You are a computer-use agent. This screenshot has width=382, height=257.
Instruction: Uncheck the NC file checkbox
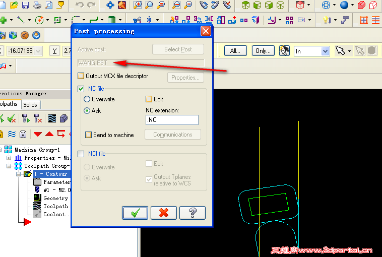[x=81, y=89]
